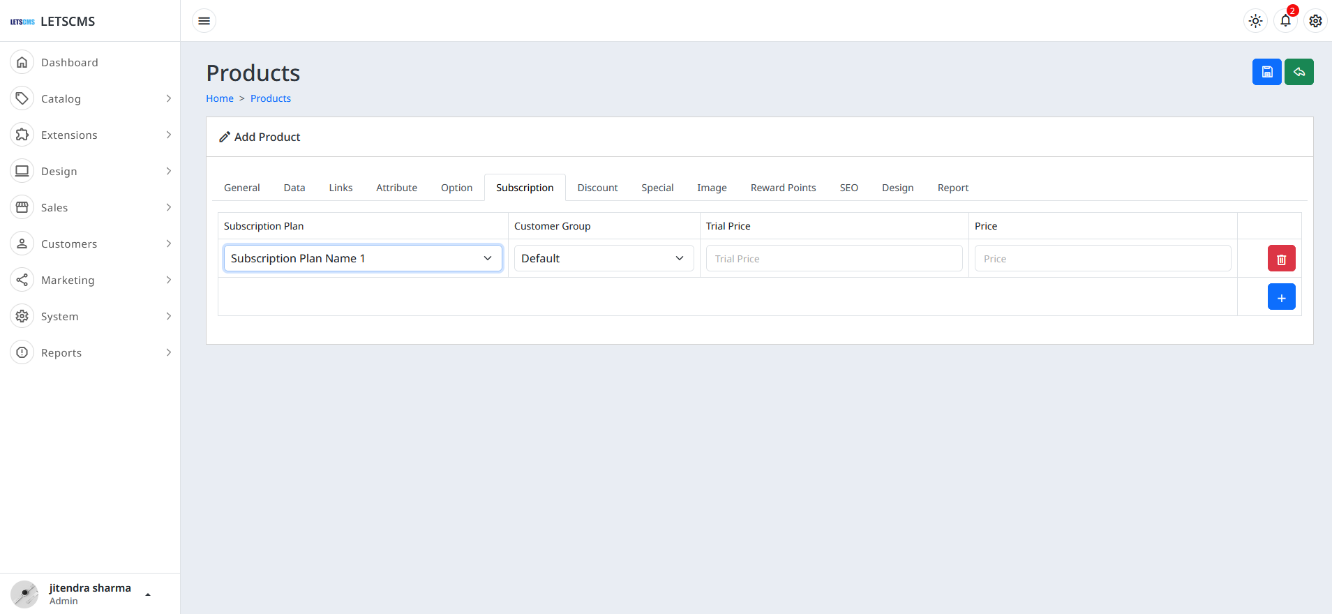The width and height of the screenshot is (1332, 614).
Task: Click the Products breadcrumb link
Action: tap(271, 98)
